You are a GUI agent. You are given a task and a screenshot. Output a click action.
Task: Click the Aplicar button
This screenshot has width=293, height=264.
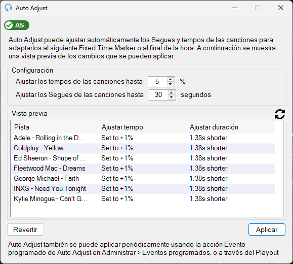tap(267, 229)
